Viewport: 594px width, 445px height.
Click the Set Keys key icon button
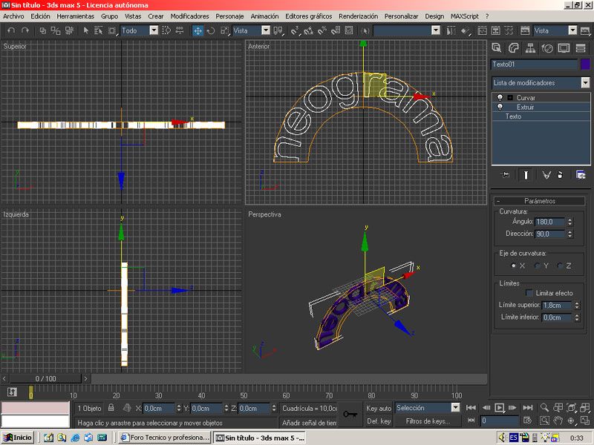click(x=350, y=414)
